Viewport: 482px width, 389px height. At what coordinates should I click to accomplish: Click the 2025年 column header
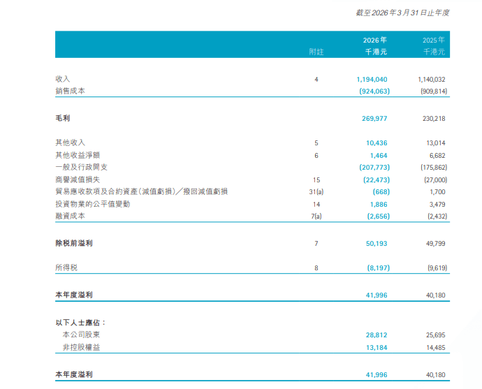coord(433,41)
